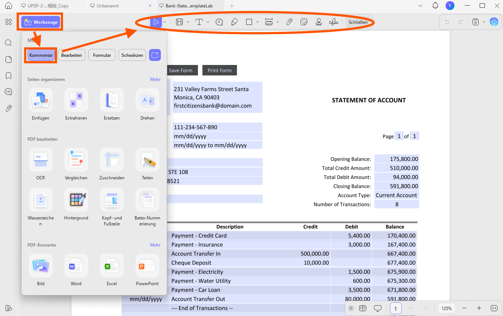Pick the signature tool in toolbar
503x316 pixels.
(x=333, y=22)
